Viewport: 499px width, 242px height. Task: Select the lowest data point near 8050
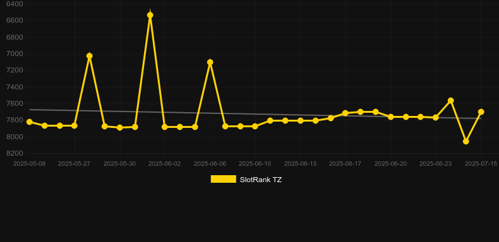coord(466,141)
